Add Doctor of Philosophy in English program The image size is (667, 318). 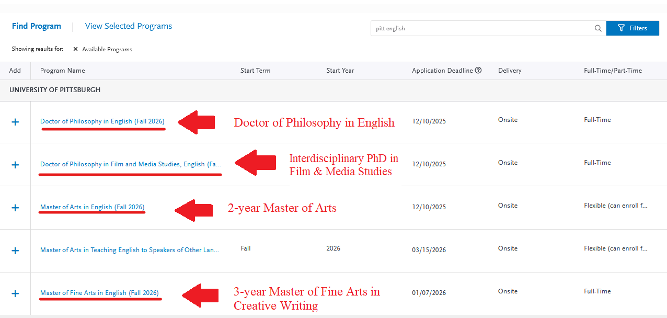point(15,122)
